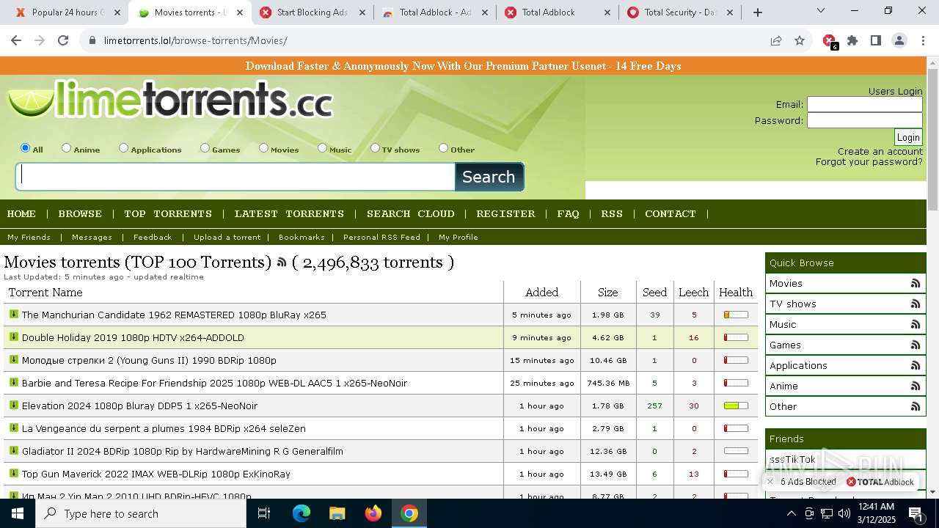This screenshot has width=939, height=528.
Task: Open a new browser tab with plus button
Action: (758, 12)
